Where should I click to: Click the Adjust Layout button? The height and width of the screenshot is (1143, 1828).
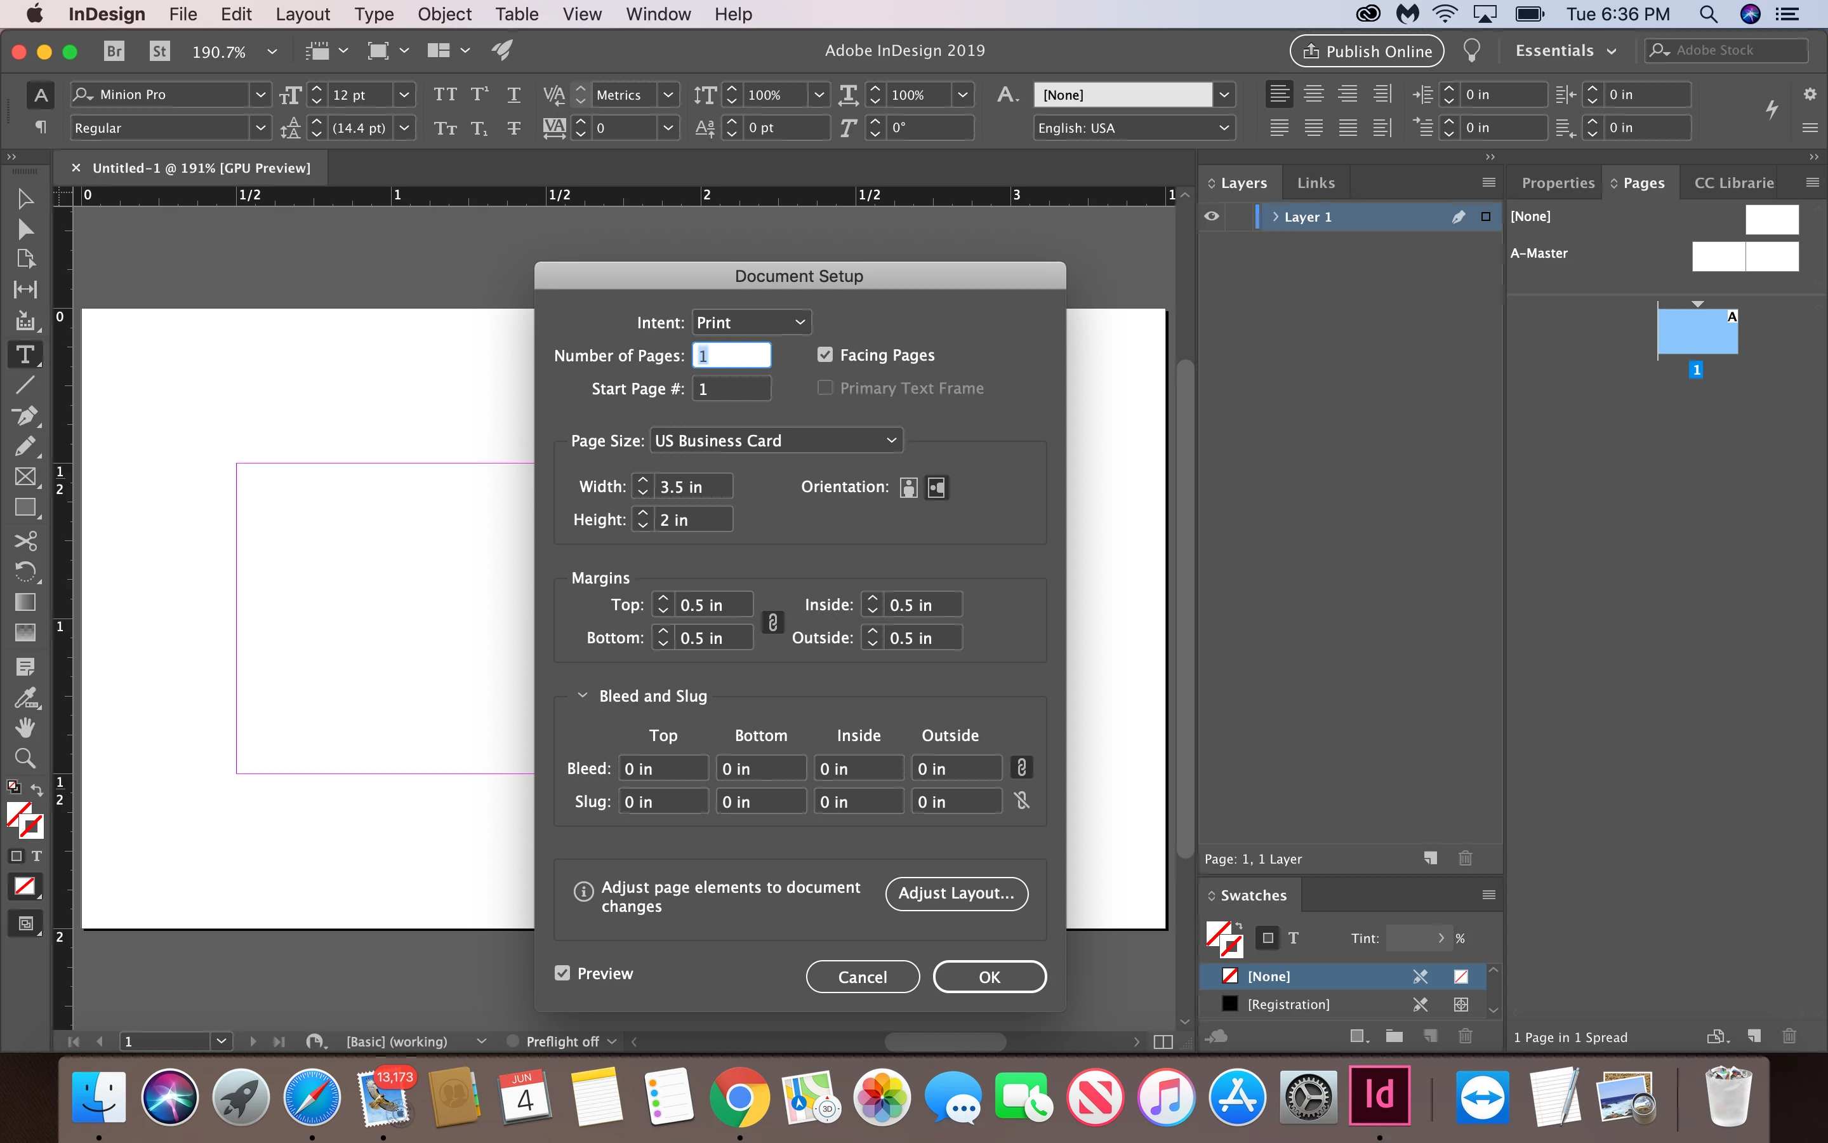955,893
